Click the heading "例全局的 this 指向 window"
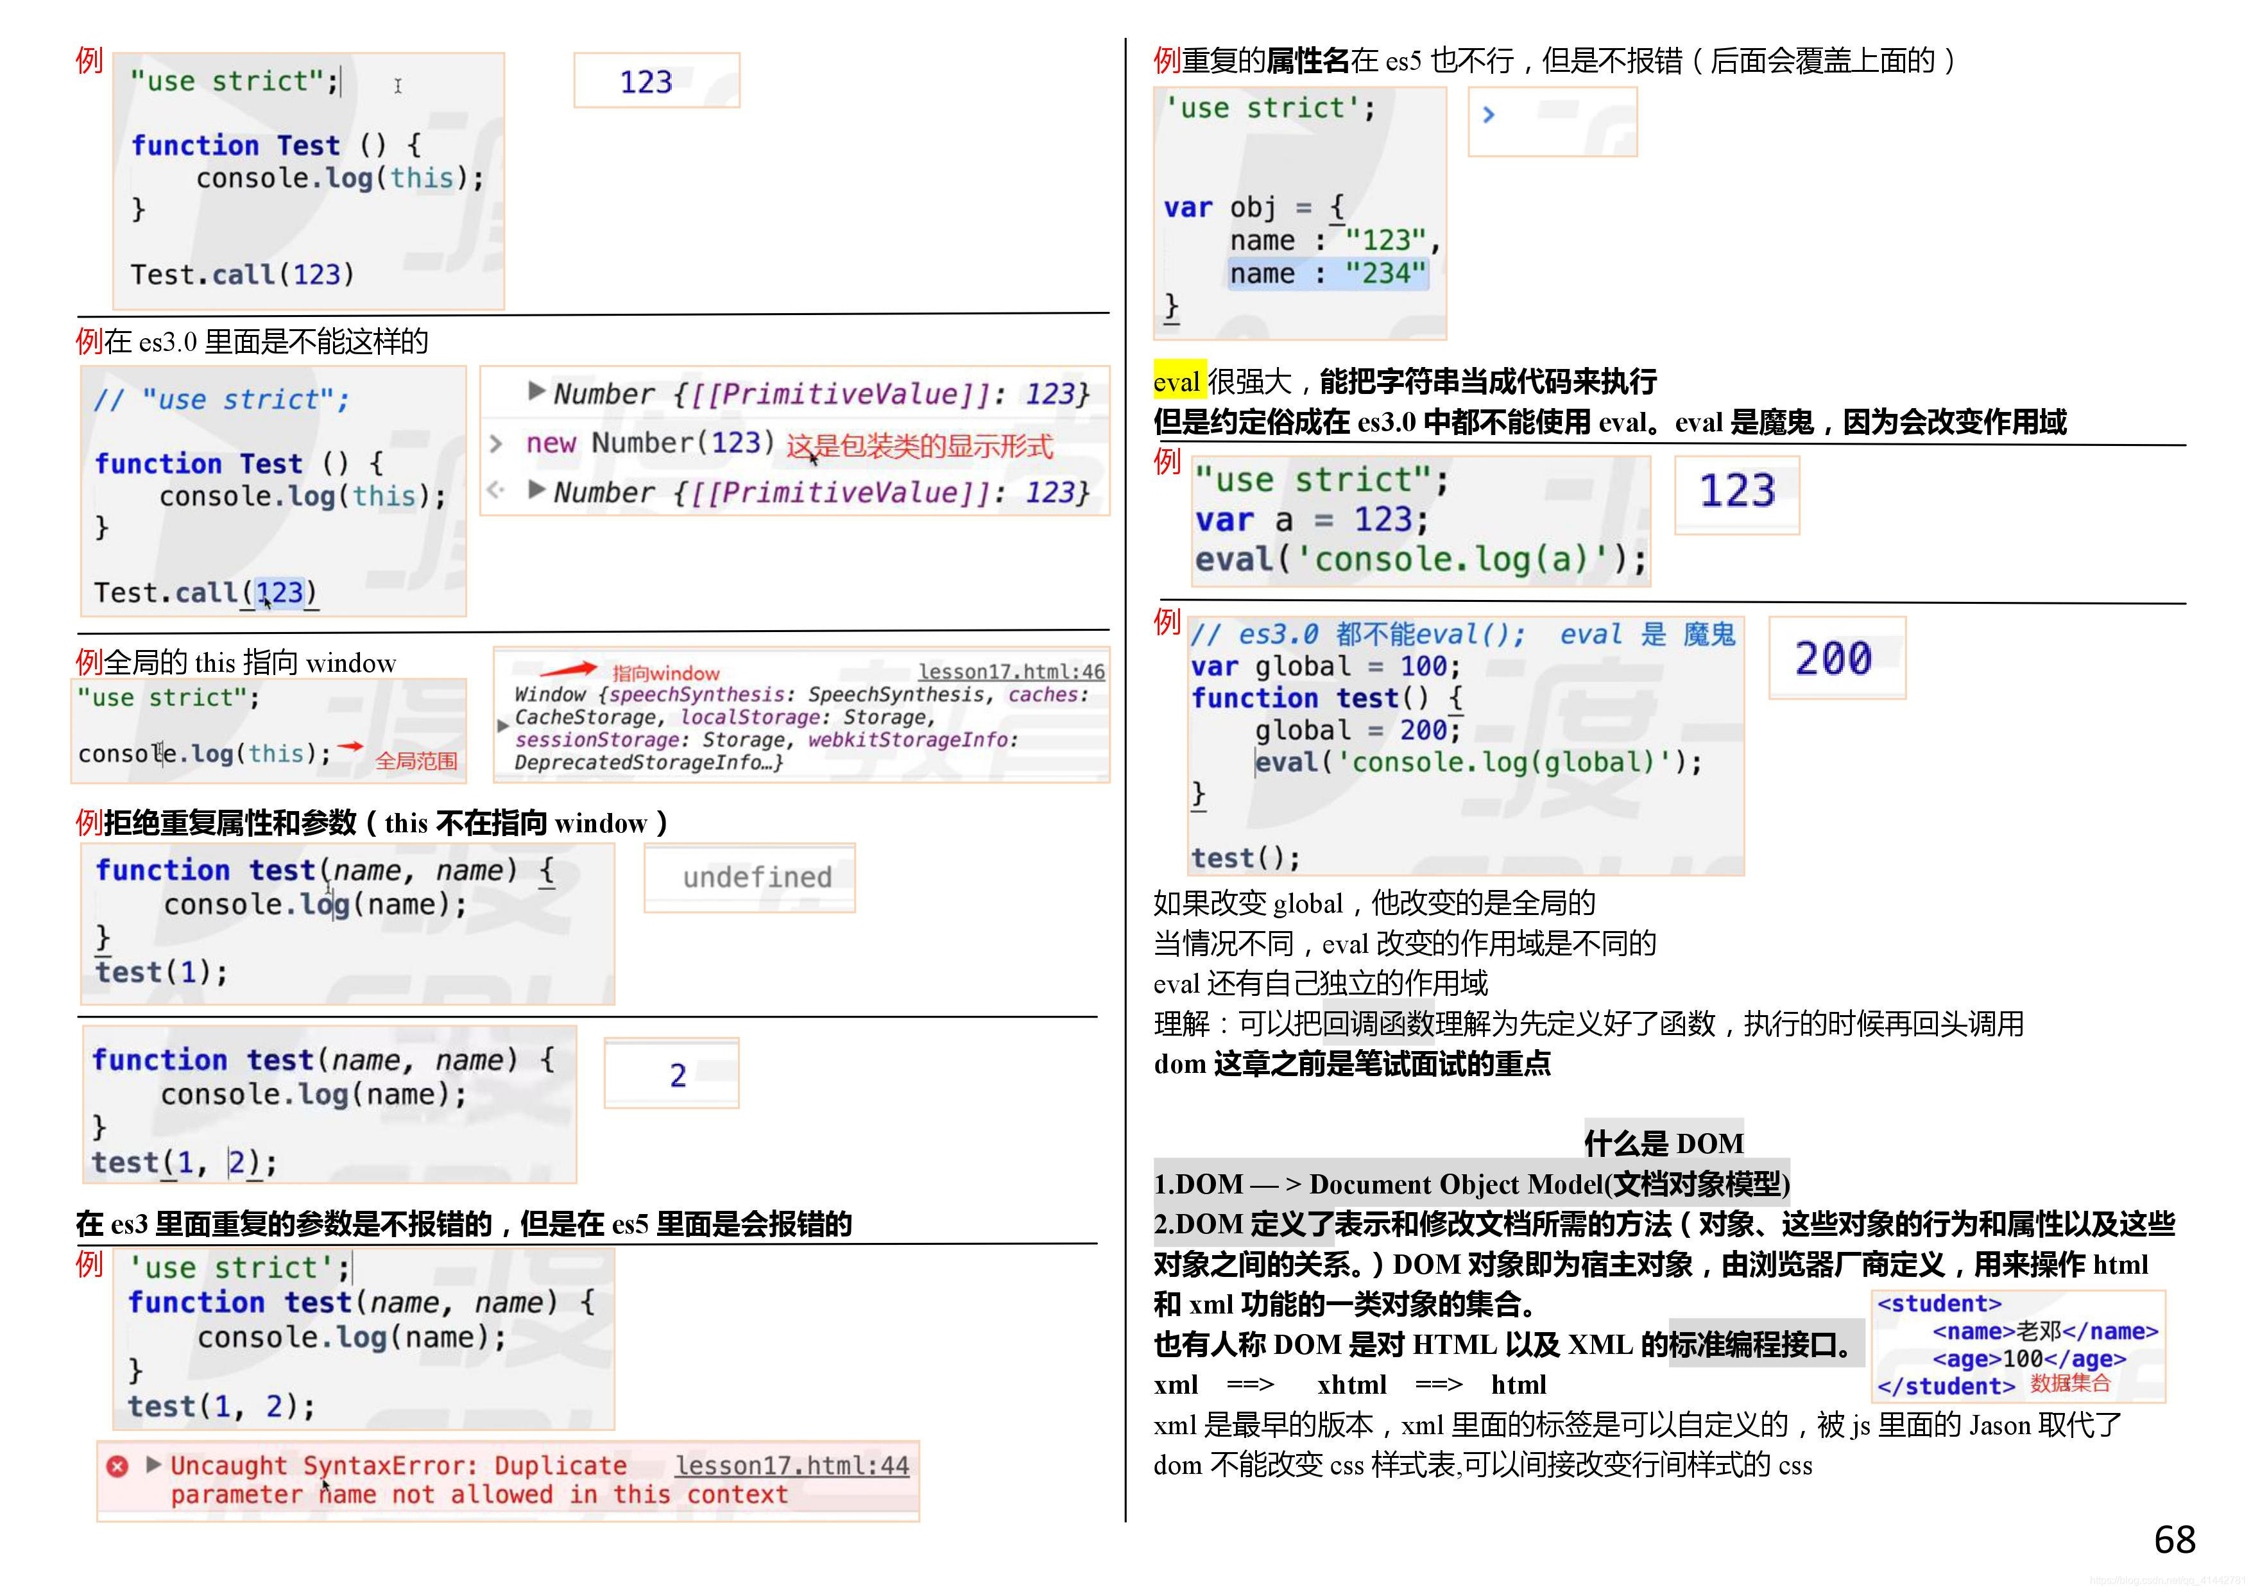Image resolution: width=2251 pixels, height=1592 pixels. pos(236,662)
